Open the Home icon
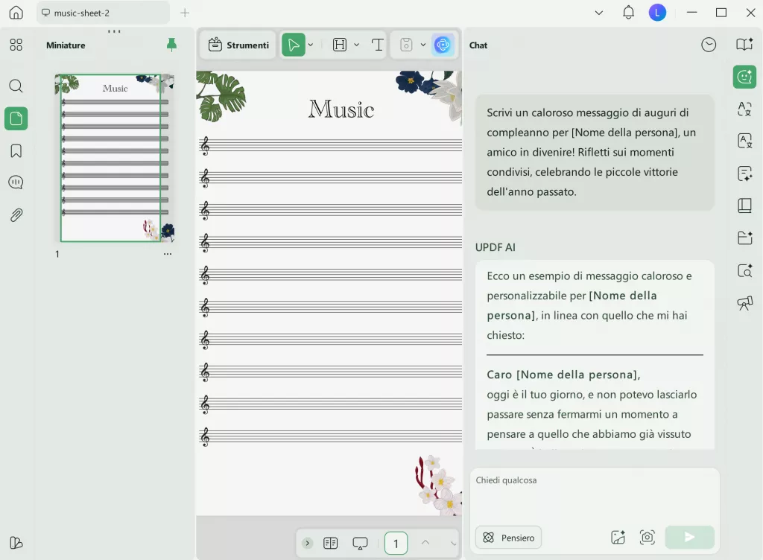Image resolution: width=763 pixels, height=560 pixels. 16,13
